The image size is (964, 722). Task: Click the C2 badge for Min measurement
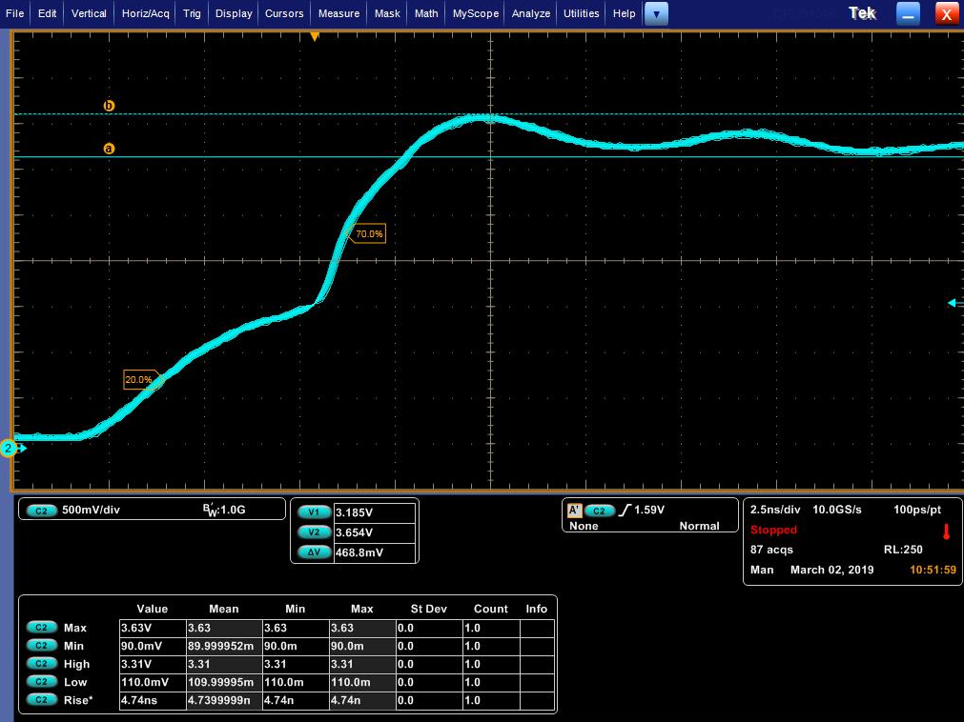(42, 645)
